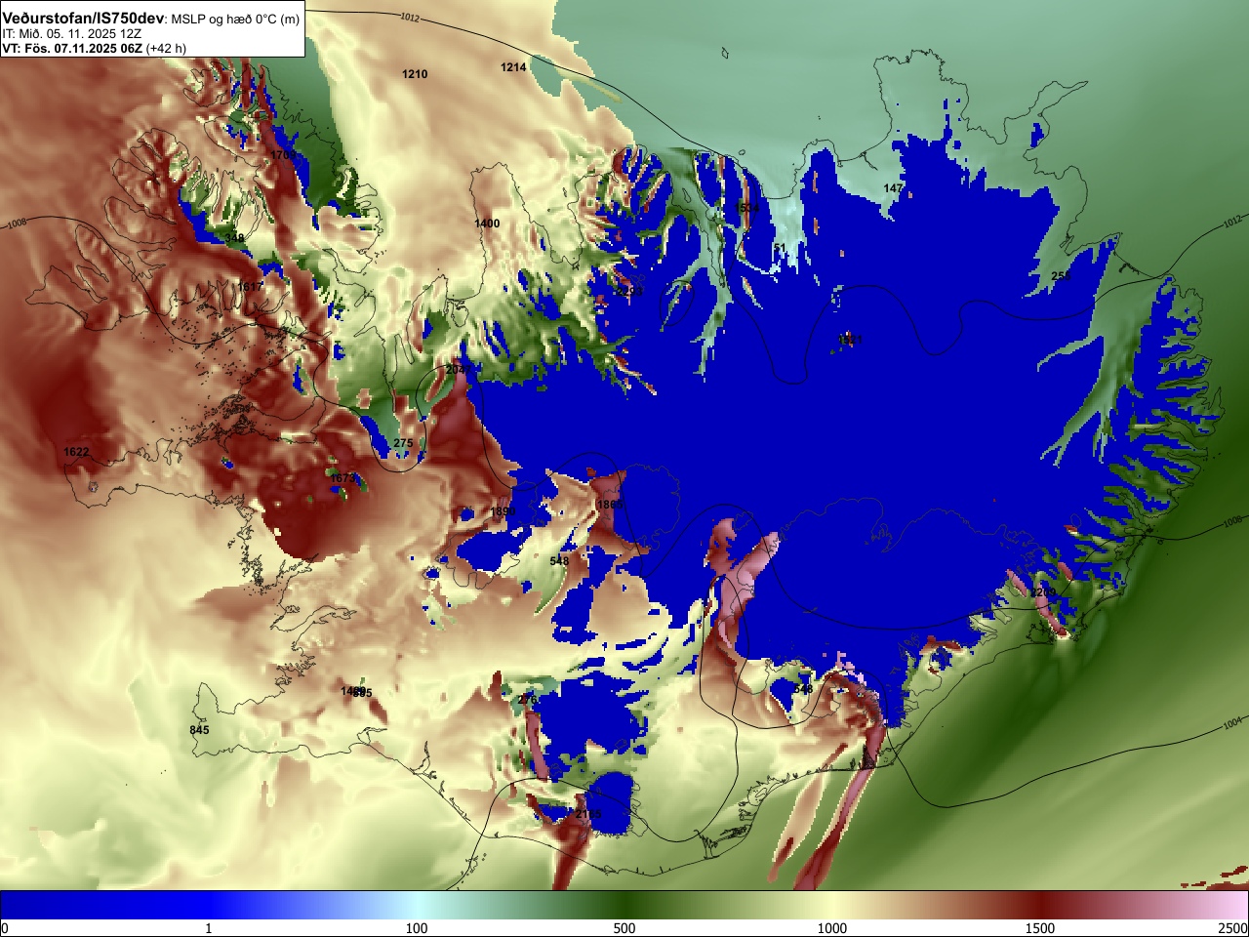Select the 275 map label
This screenshot has width=1249, height=937.
403,443
